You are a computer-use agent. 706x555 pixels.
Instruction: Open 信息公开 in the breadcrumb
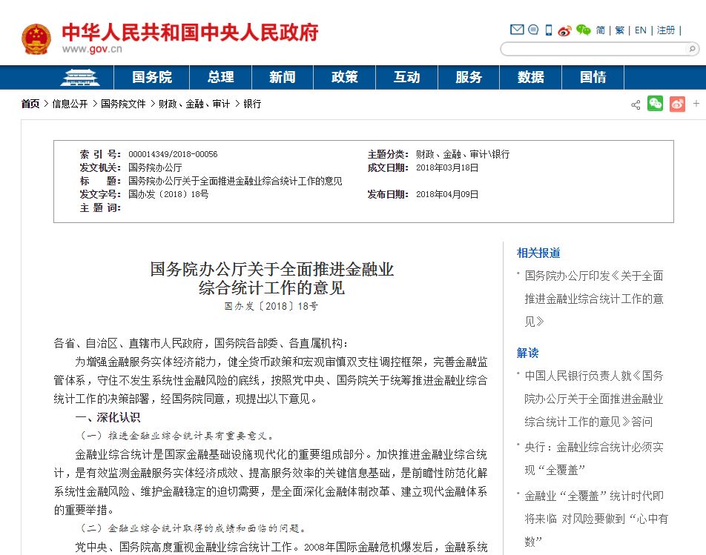[70, 104]
